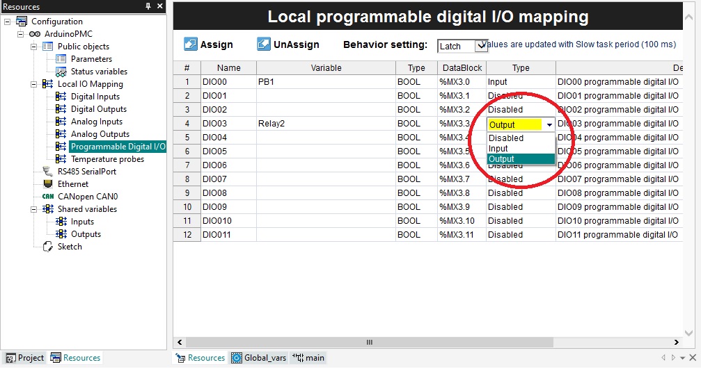
Task: Toggle the DIO03 Type dropdown arrow
Action: click(549, 124)
